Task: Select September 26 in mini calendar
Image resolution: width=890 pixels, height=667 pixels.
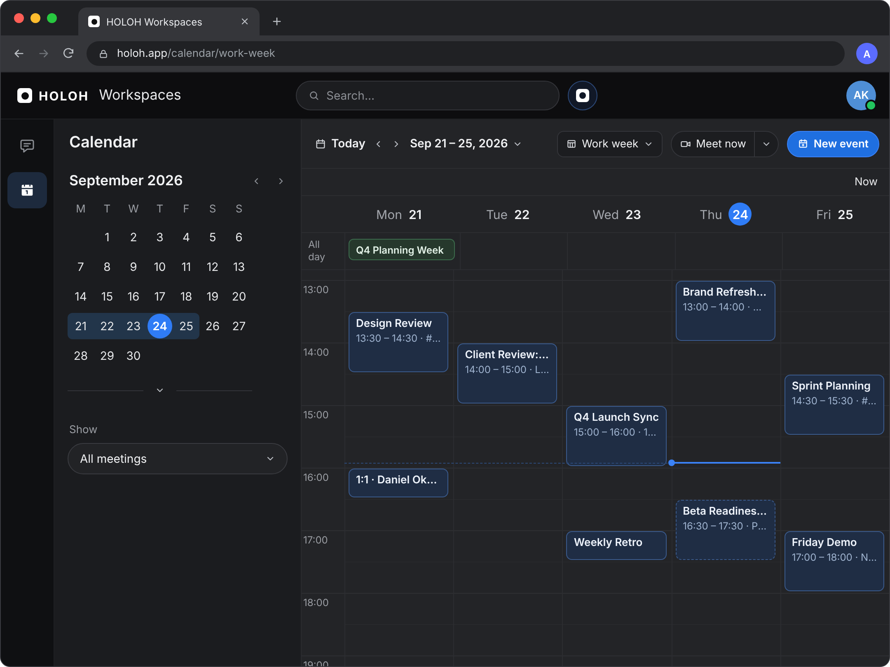Action: pyautogui.click(x=213, y=326)
